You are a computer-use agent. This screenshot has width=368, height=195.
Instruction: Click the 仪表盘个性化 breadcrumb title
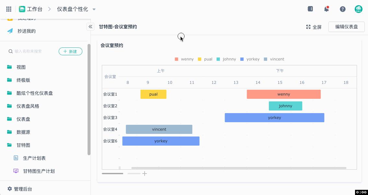click(73, 9)
